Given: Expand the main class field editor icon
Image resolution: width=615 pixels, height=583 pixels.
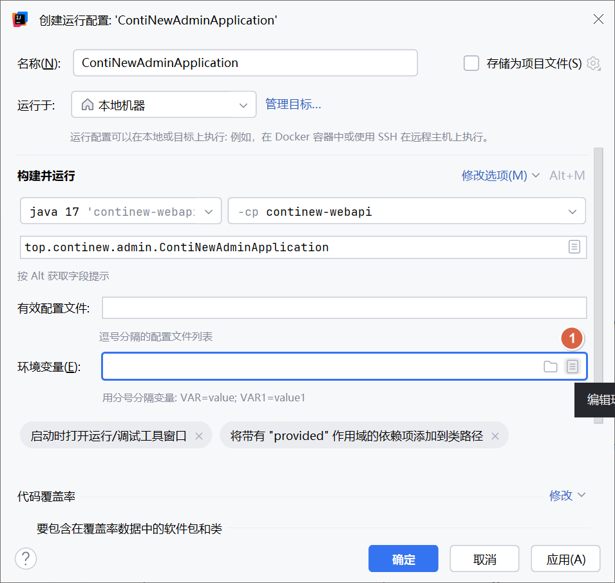Looking at the screenshot, I should (x=574, y=247).
